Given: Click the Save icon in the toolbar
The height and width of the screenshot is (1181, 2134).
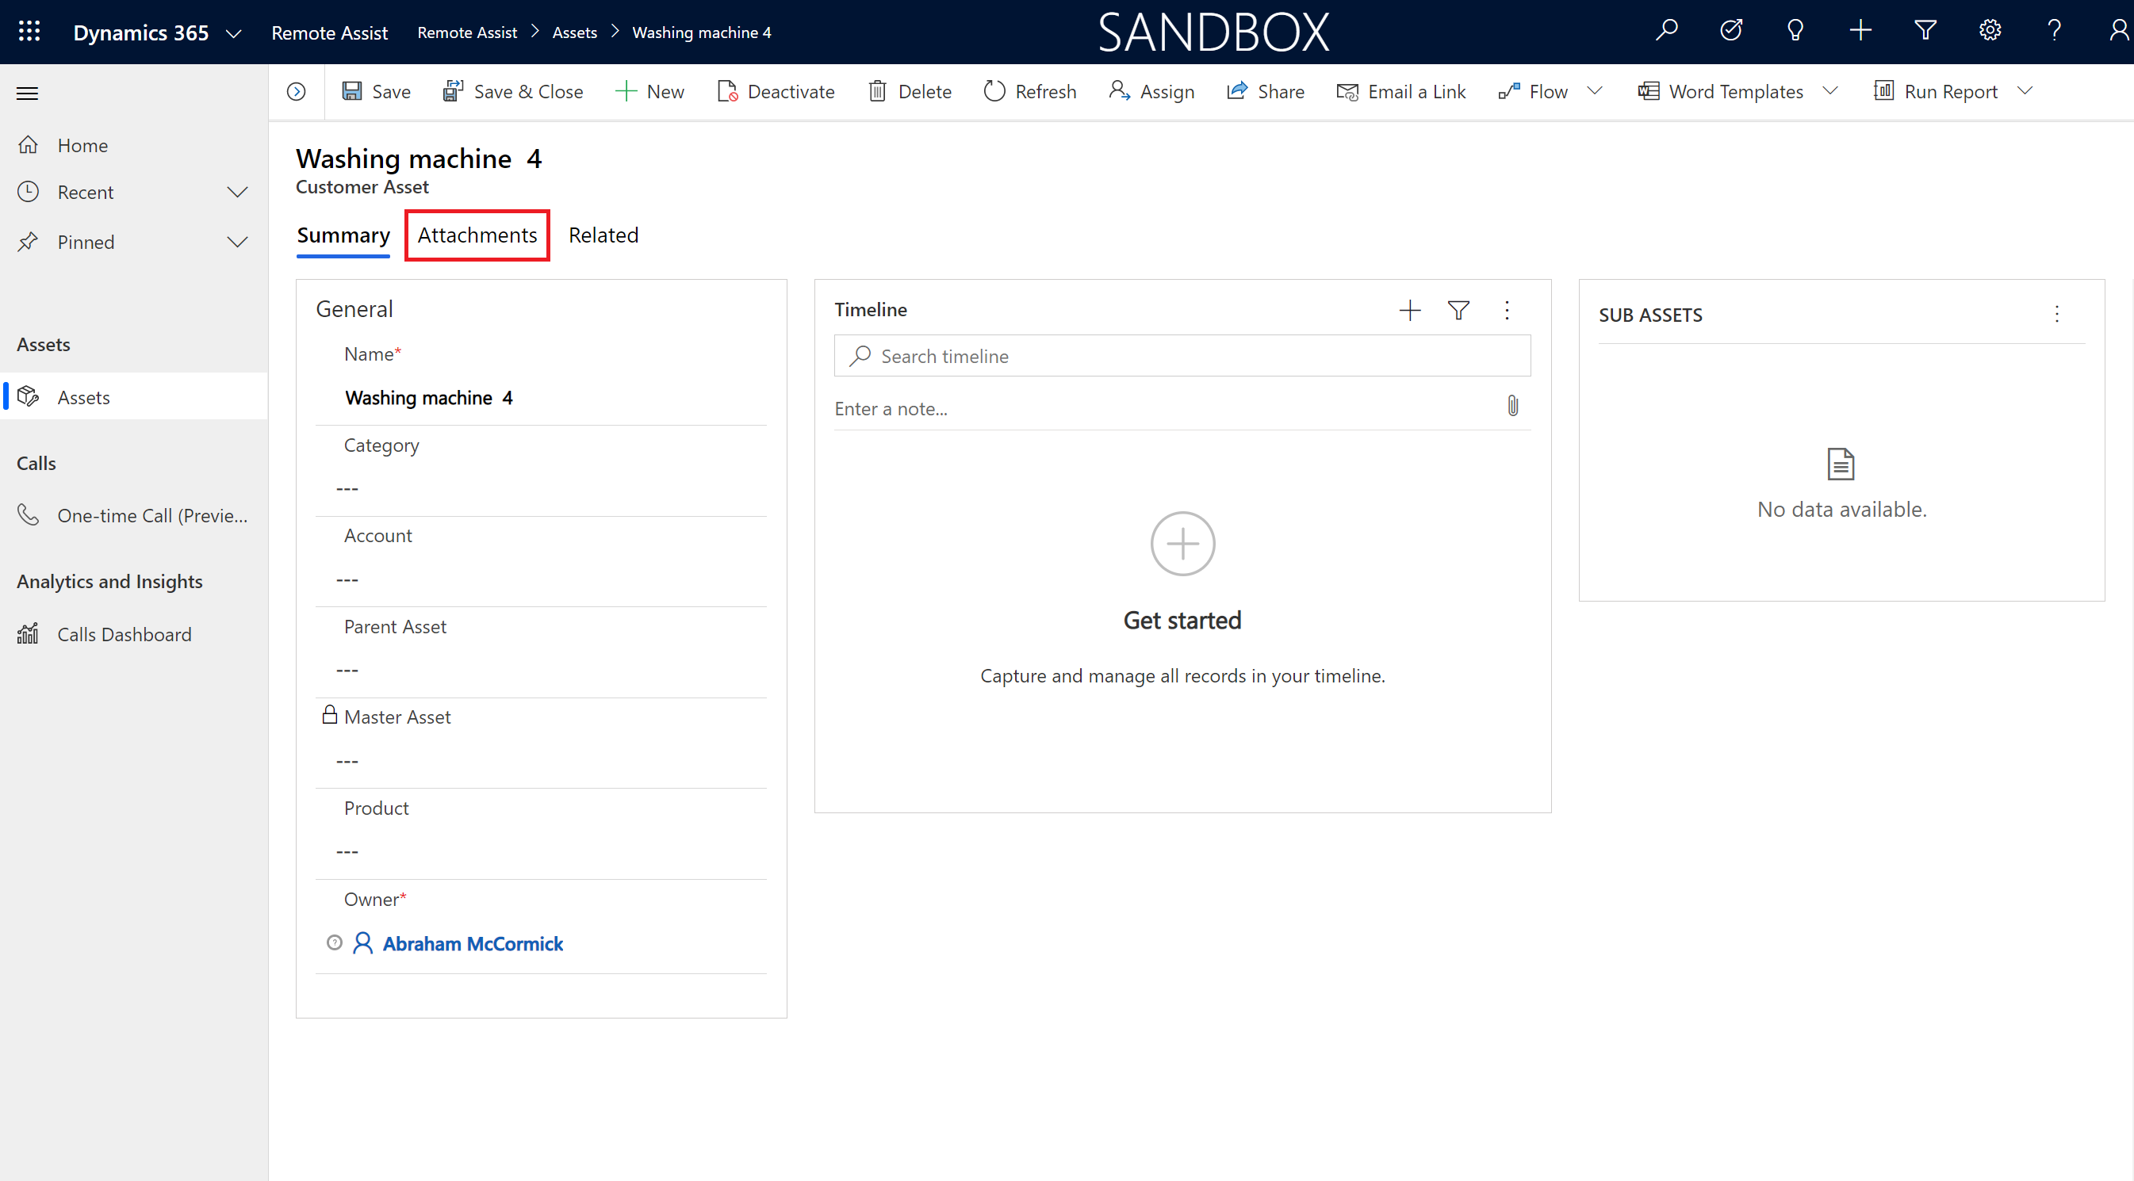Looking at the screenshot, I should click(354, 90).
